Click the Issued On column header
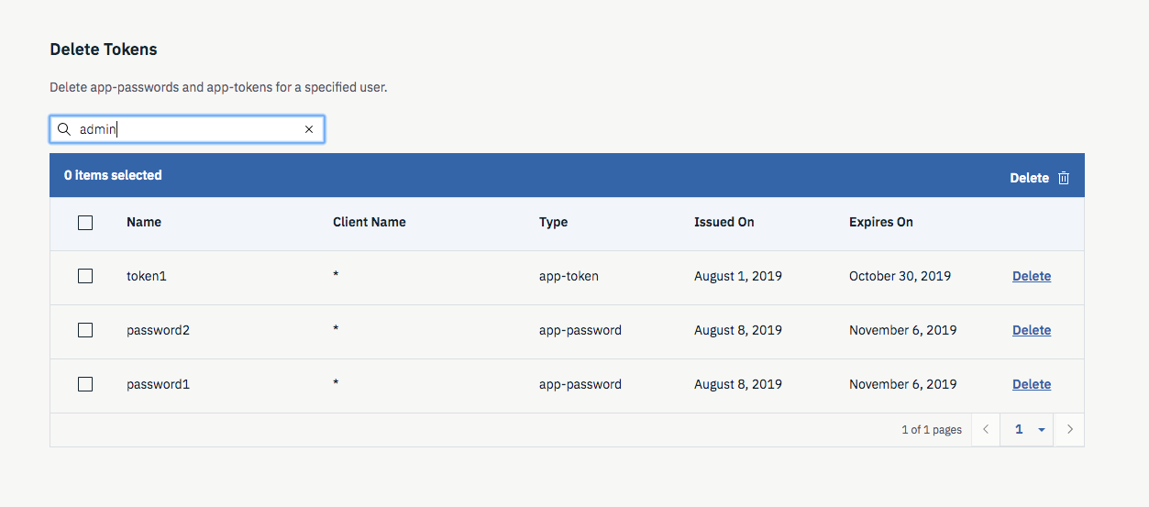 click(724, 222)
